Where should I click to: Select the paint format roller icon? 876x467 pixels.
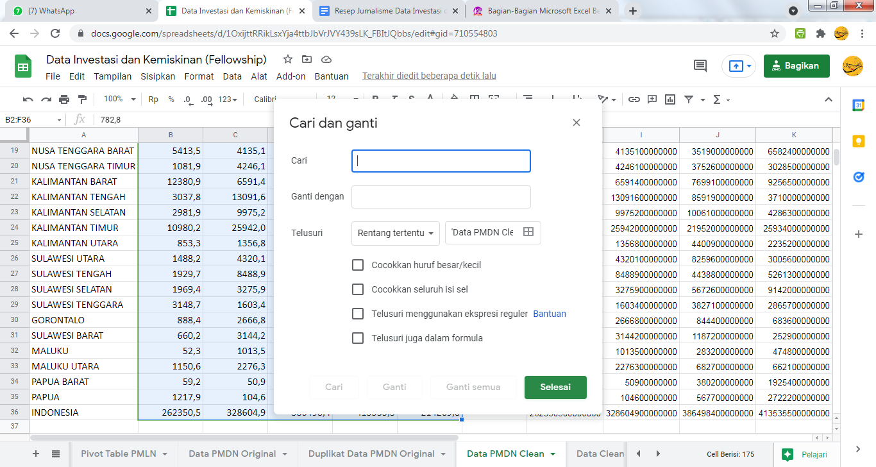pos(82,99)
